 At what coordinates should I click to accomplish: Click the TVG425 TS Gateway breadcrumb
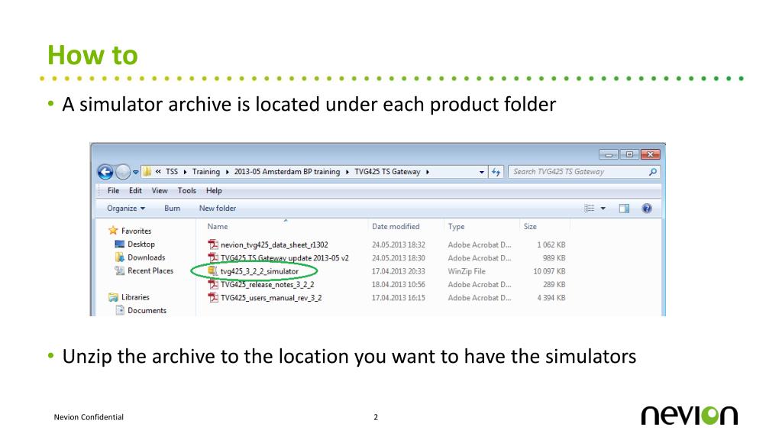point(387,172)
